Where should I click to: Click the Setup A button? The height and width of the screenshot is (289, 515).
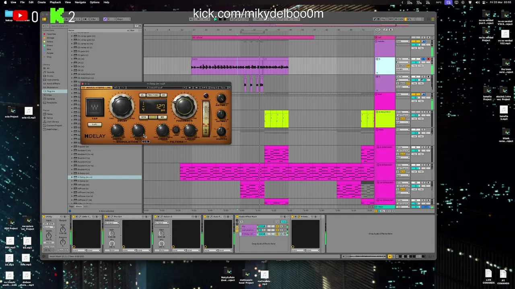[x=214, y=88]
